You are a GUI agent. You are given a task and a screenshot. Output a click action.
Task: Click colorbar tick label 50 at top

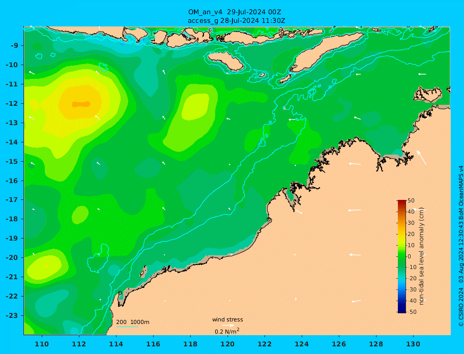[x=411, y=200]
